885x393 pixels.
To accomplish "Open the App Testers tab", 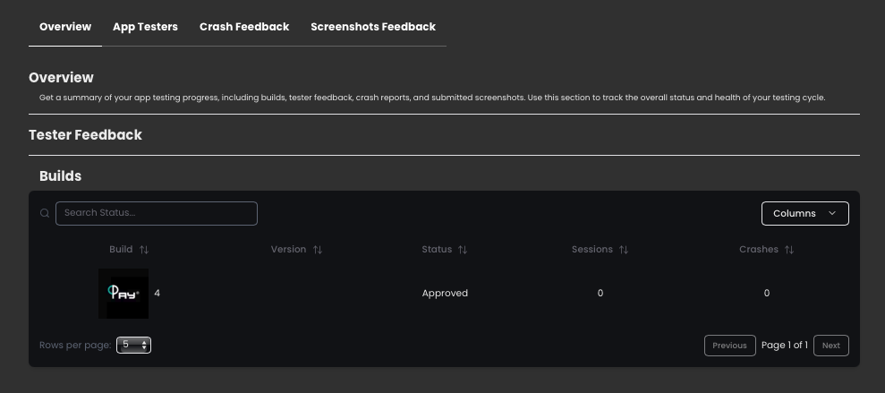I will 145,27.
